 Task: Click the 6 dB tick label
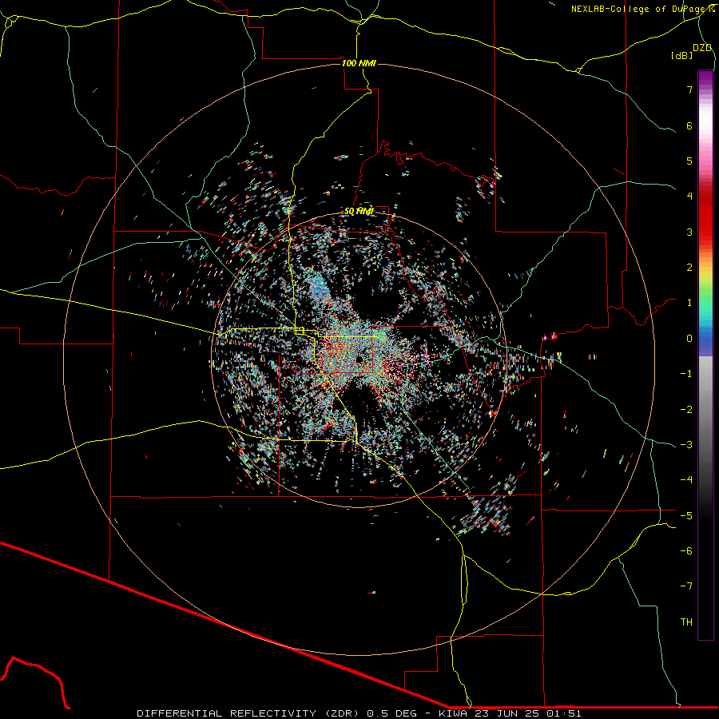click(x=689, y=125)
